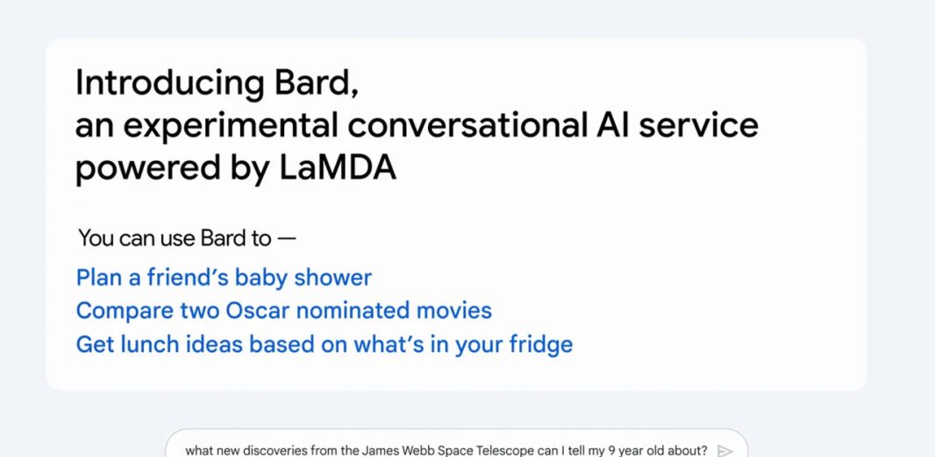Choose Get lunch ideas based on fridge link
Image resolution: width=935 pixels, height=457 pixels.
point(325,345)
